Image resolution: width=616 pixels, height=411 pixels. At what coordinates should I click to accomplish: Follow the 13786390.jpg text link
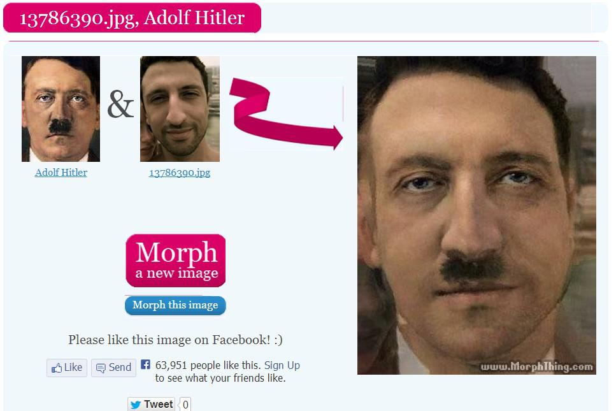(180, 173)
